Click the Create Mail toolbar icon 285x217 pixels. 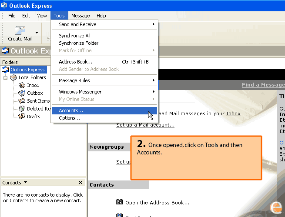click(20, 31)
